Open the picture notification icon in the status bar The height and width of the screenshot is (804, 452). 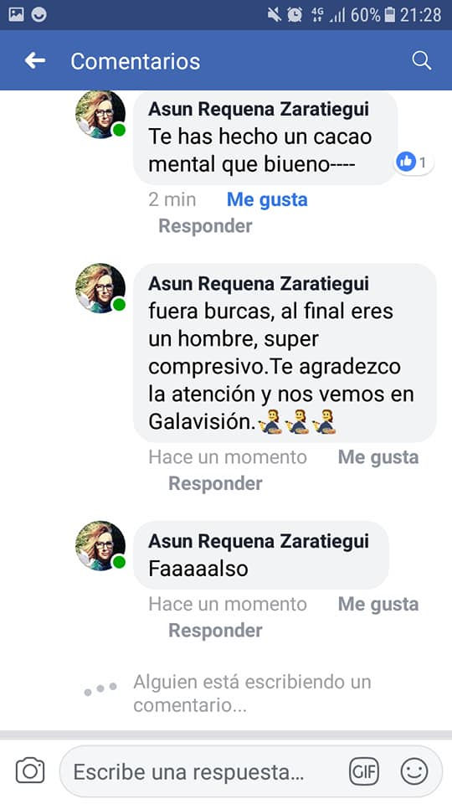(x=16, y=14)
